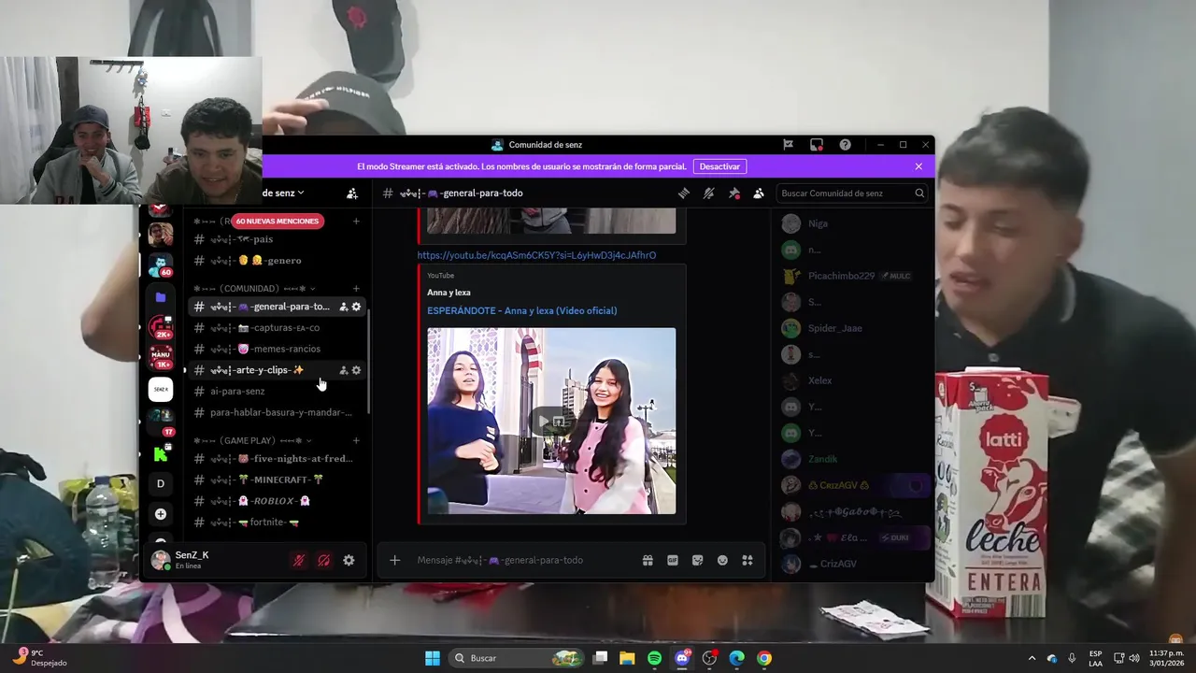
Task: Create invite for arte-y-clips channel
Action: coord(343,370)
